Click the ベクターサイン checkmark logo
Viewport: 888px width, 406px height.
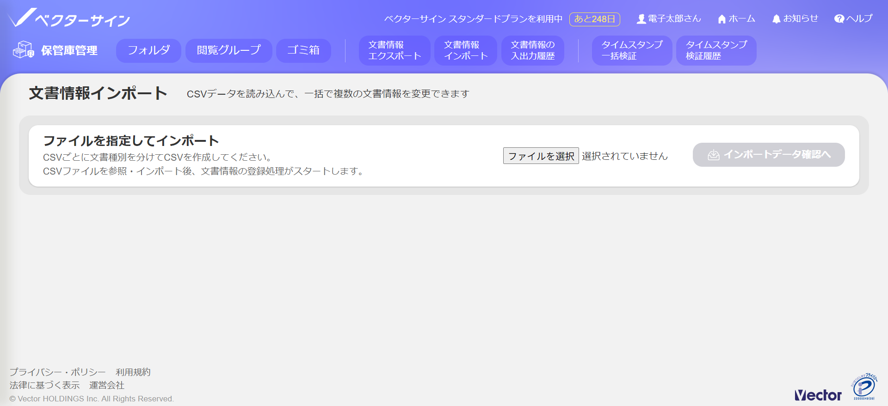pos(68,18)
